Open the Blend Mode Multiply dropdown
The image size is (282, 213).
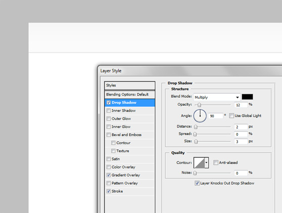[x=217, y=97]
